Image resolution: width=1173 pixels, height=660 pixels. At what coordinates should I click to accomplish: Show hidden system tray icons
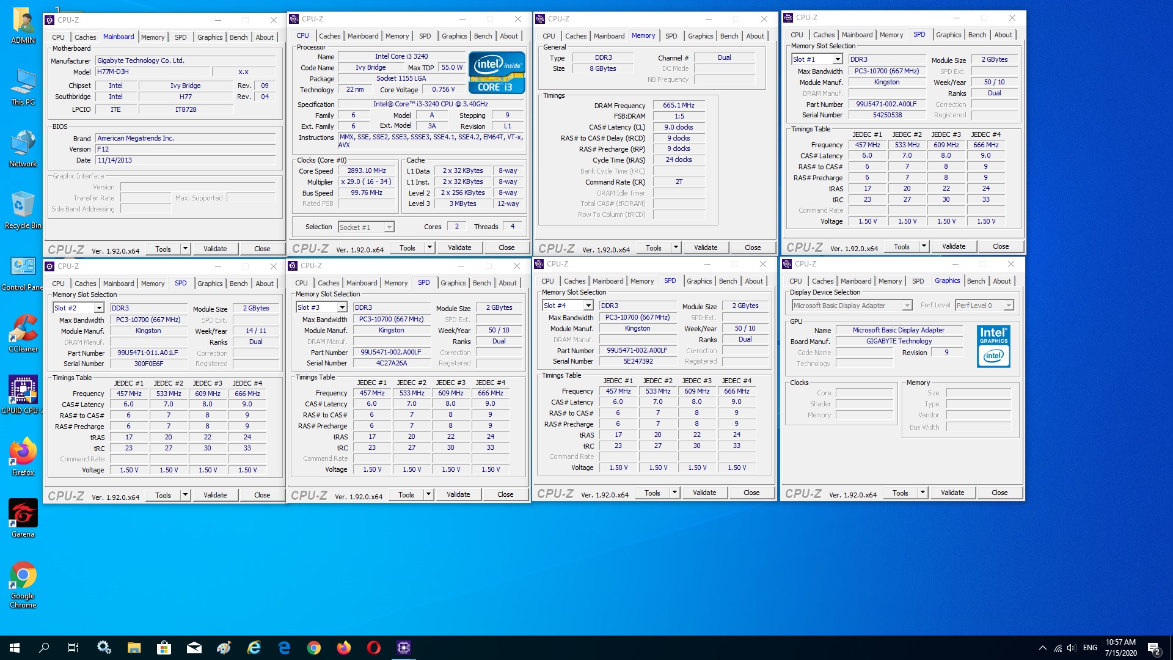coord(1043,648)
